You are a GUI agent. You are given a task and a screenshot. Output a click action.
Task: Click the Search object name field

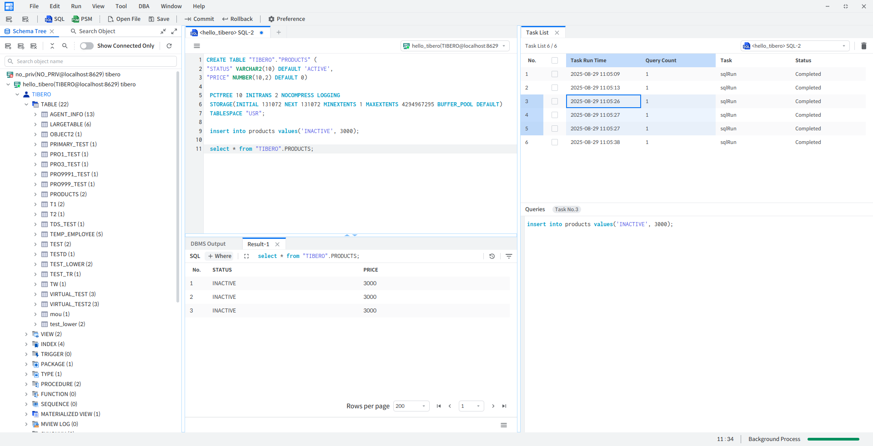point(91,61)
